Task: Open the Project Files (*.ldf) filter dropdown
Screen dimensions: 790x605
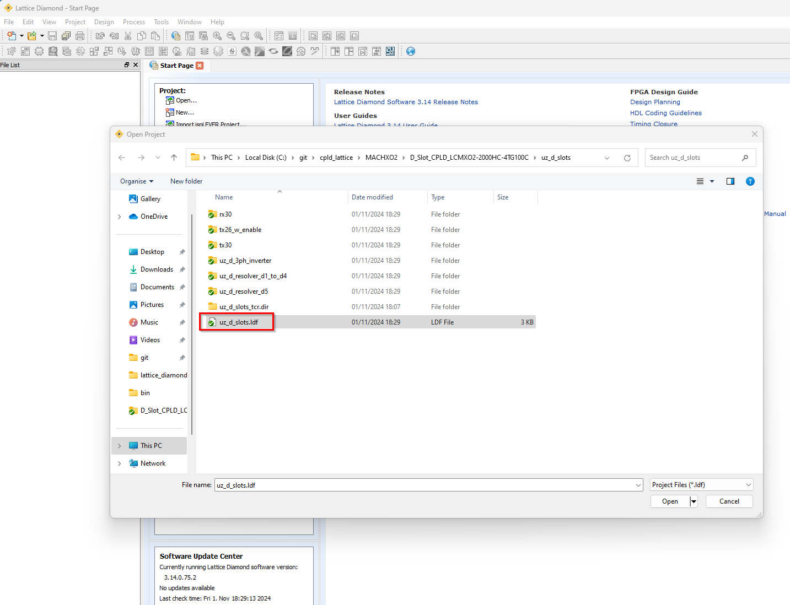Action: [x=701, y=485]
